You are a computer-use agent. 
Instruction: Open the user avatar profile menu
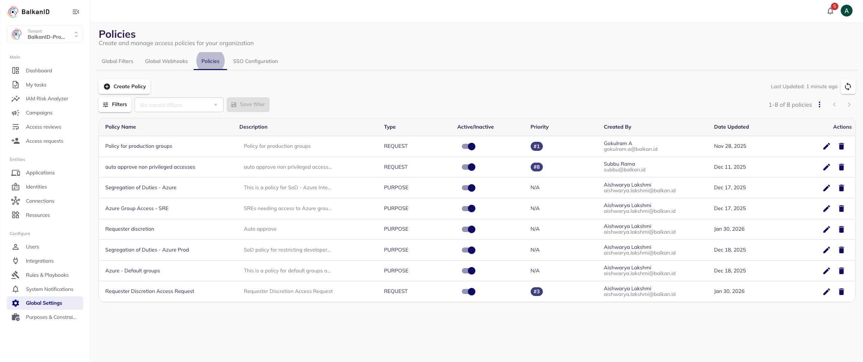846,11
